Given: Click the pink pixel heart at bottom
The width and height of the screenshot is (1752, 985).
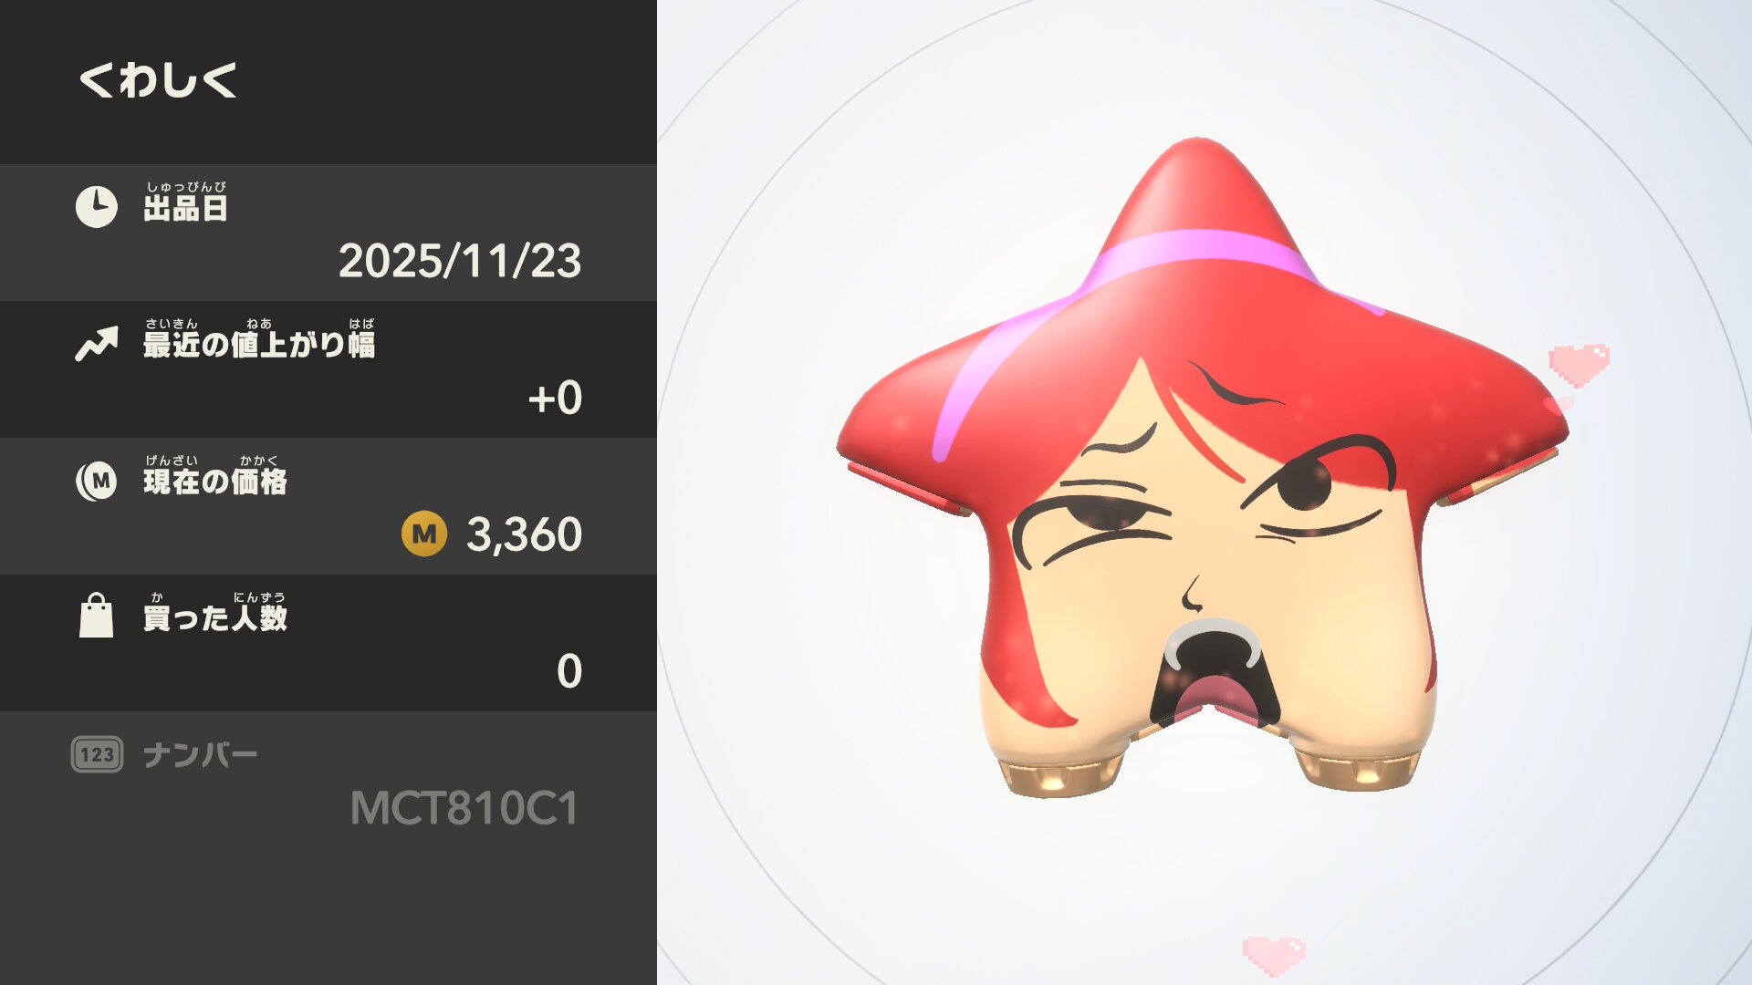Looking at the screenshot, I should [x=1274, y=955].
